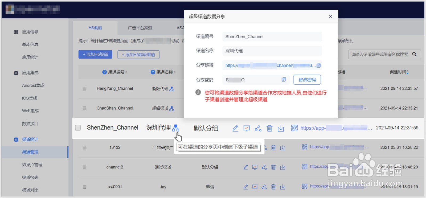Select 渠道管理 in sidebar
The image size is (426, 198).
tap(35, 152)
